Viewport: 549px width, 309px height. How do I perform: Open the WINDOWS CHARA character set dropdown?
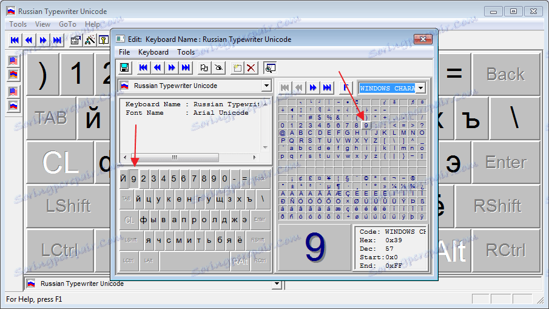(421, 88)
